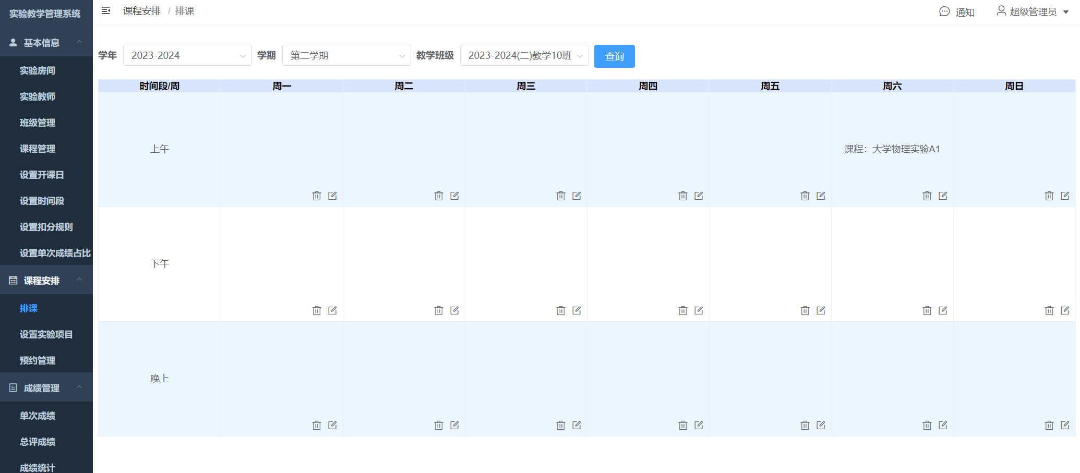The width and height of the screenshot is (1080, 473).
Task: Click the 课程：大学物理实验A1 cell text
Action: [x=892, y=149]
